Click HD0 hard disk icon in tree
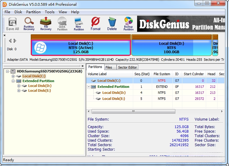The width and height of the screenshot is (229, 166). [x=13, y=71]
